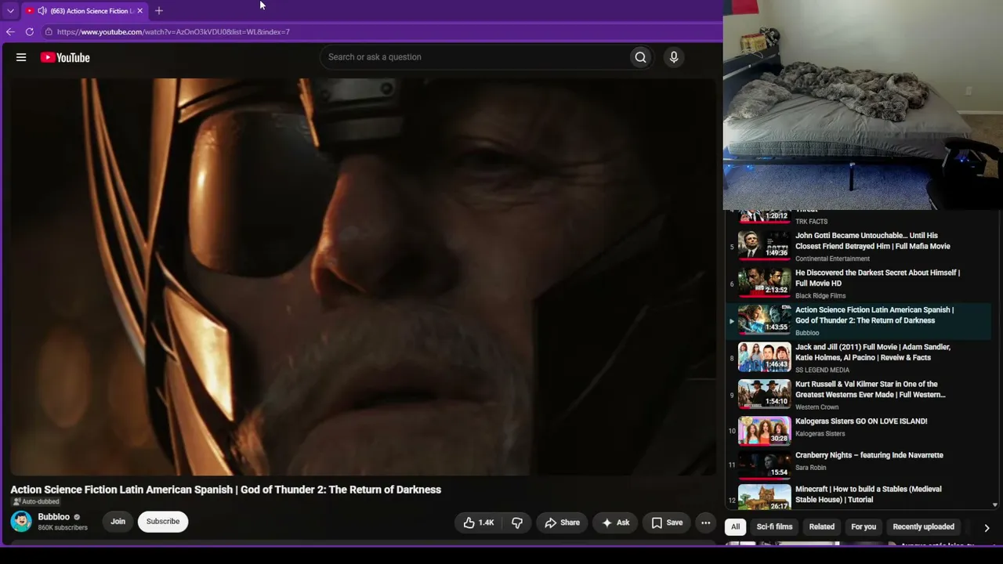Open the YouTube guide hamburger menu

click(21, 57)
